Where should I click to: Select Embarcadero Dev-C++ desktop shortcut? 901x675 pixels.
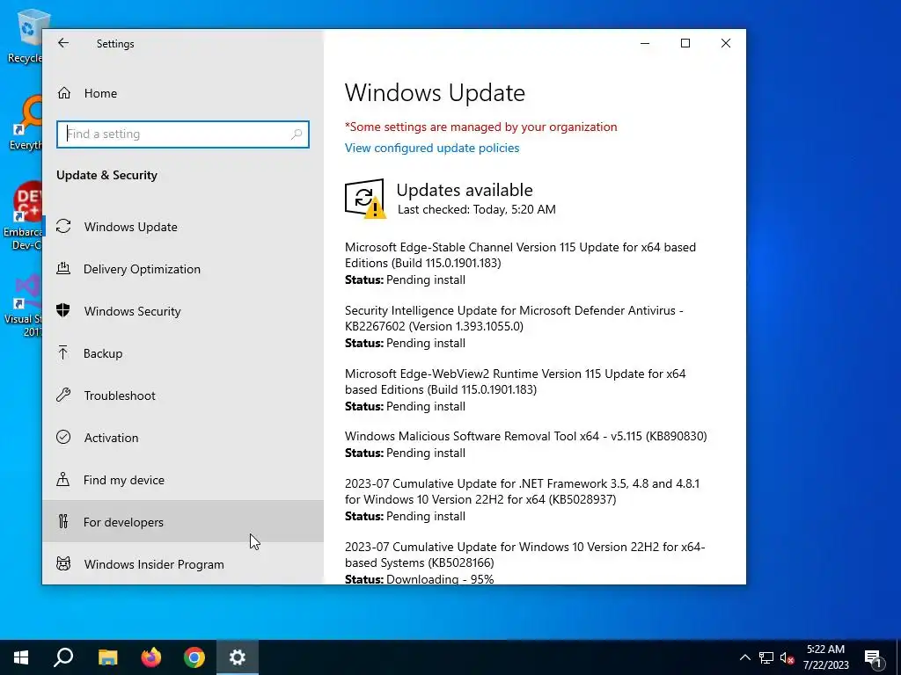[x=23, y=217]
